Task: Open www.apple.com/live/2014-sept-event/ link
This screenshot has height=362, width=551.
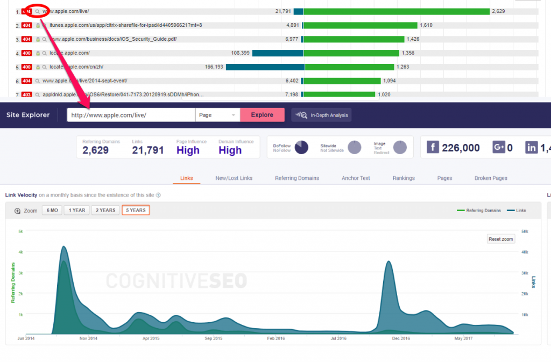Action: [x=84, y=81]
